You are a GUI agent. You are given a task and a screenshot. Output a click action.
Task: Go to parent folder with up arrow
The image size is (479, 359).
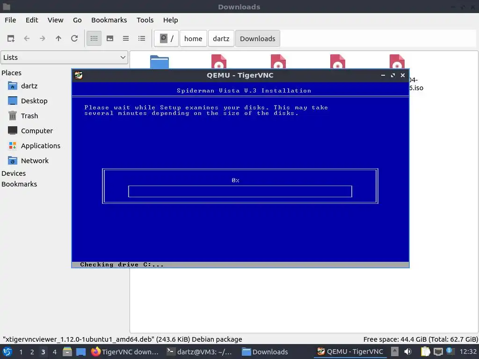pos(58,38)
